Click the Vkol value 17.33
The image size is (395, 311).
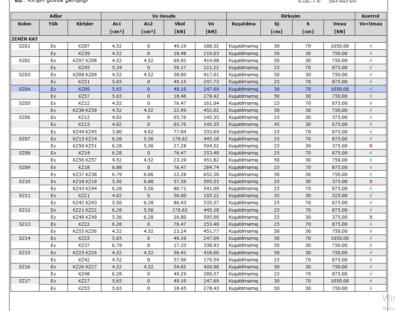(x=180, y=245)
